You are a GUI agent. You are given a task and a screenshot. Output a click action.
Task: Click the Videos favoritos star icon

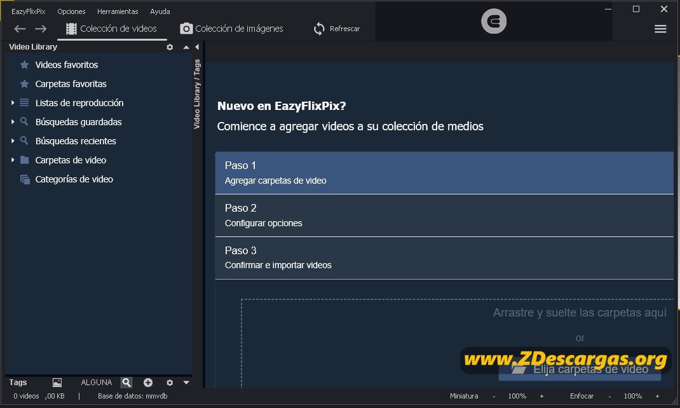[24, 65]
